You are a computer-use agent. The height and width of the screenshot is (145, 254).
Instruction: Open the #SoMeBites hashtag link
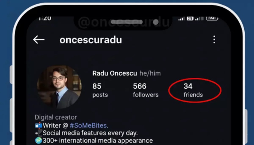pyautogui.click(x=89, y=126)
